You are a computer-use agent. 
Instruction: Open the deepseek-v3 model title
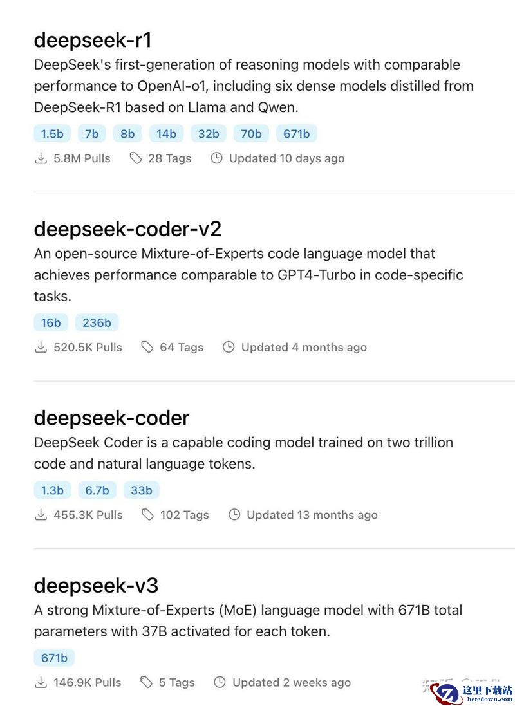[96, 586]
